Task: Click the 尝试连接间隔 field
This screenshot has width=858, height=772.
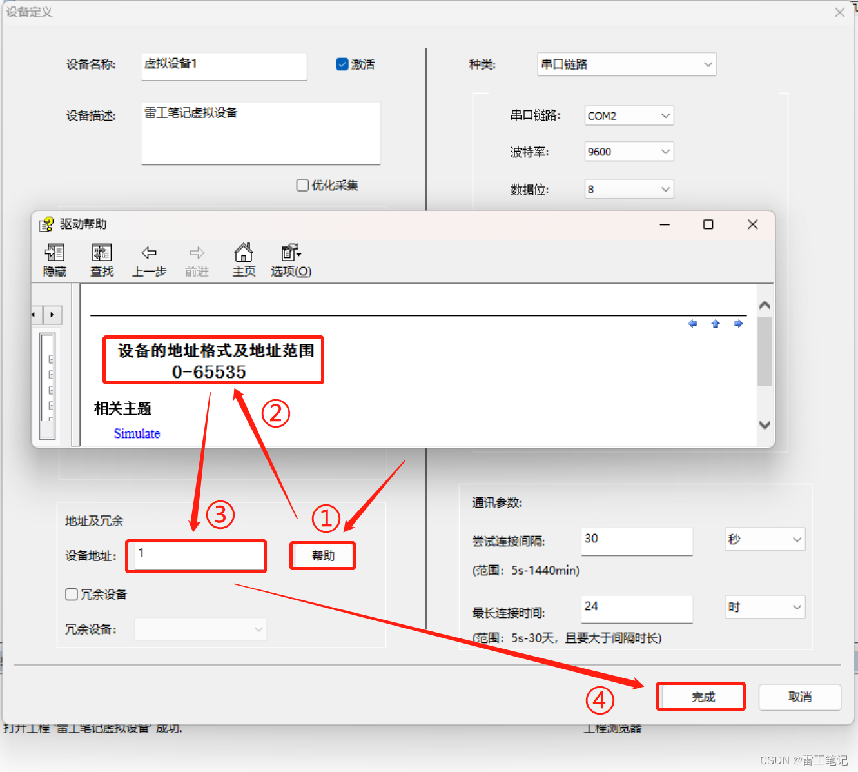Action: click(637, 541)
